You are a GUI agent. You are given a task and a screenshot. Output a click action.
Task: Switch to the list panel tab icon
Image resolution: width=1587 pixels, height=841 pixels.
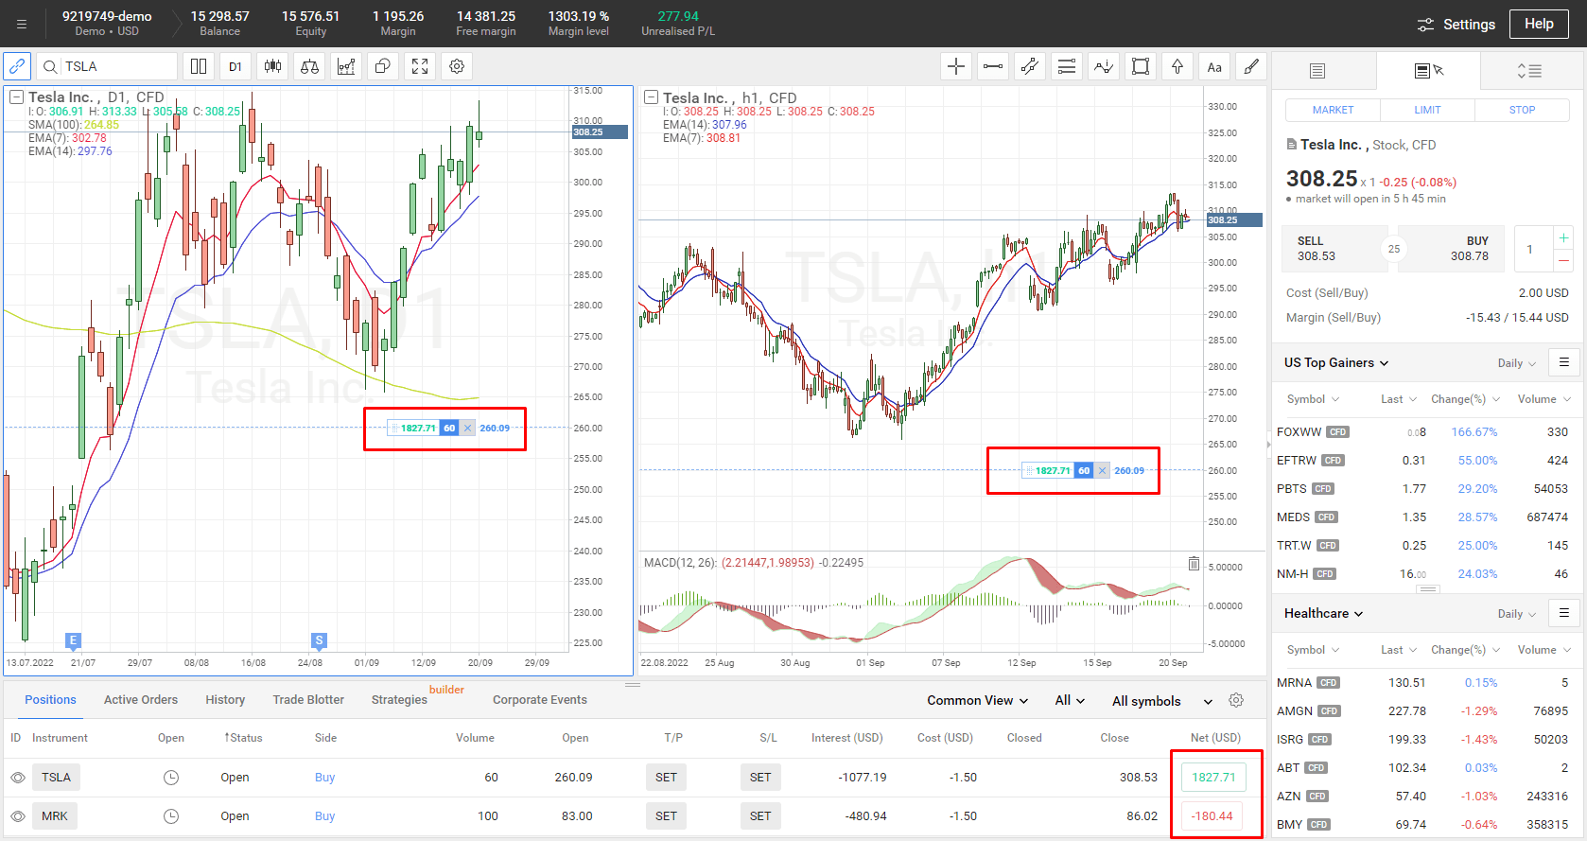point(1317,71)
